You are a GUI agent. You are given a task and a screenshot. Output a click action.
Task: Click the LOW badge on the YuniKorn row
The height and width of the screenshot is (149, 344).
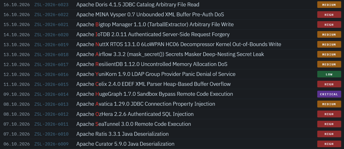(x=329, y=74)
